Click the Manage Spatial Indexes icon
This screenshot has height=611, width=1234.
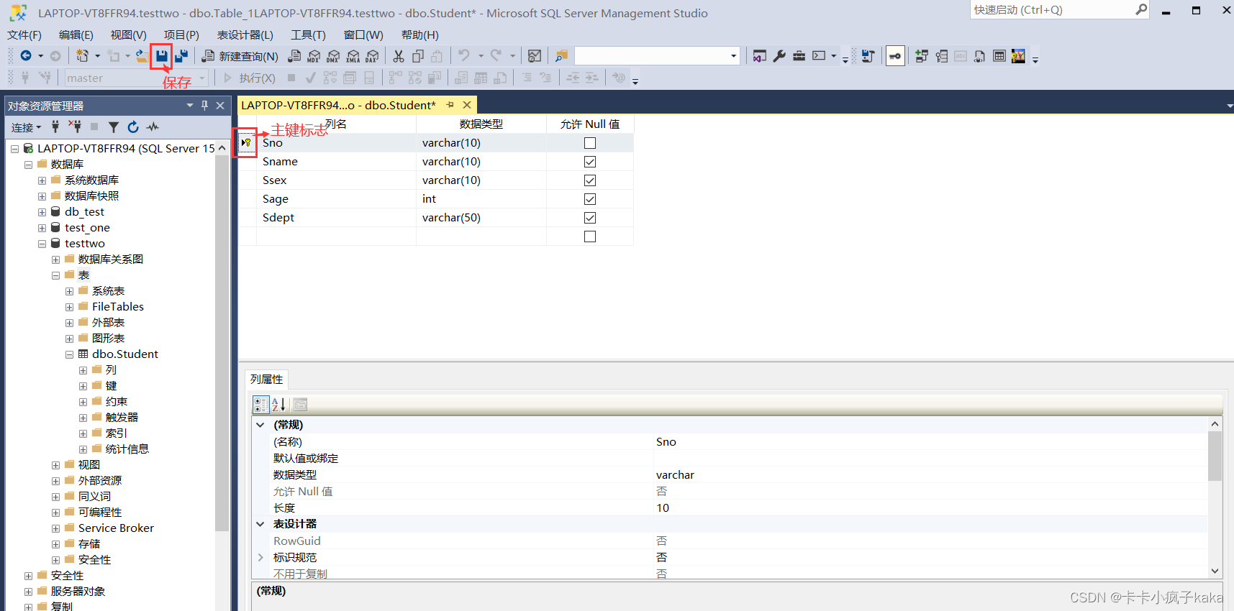(1018, 56)
